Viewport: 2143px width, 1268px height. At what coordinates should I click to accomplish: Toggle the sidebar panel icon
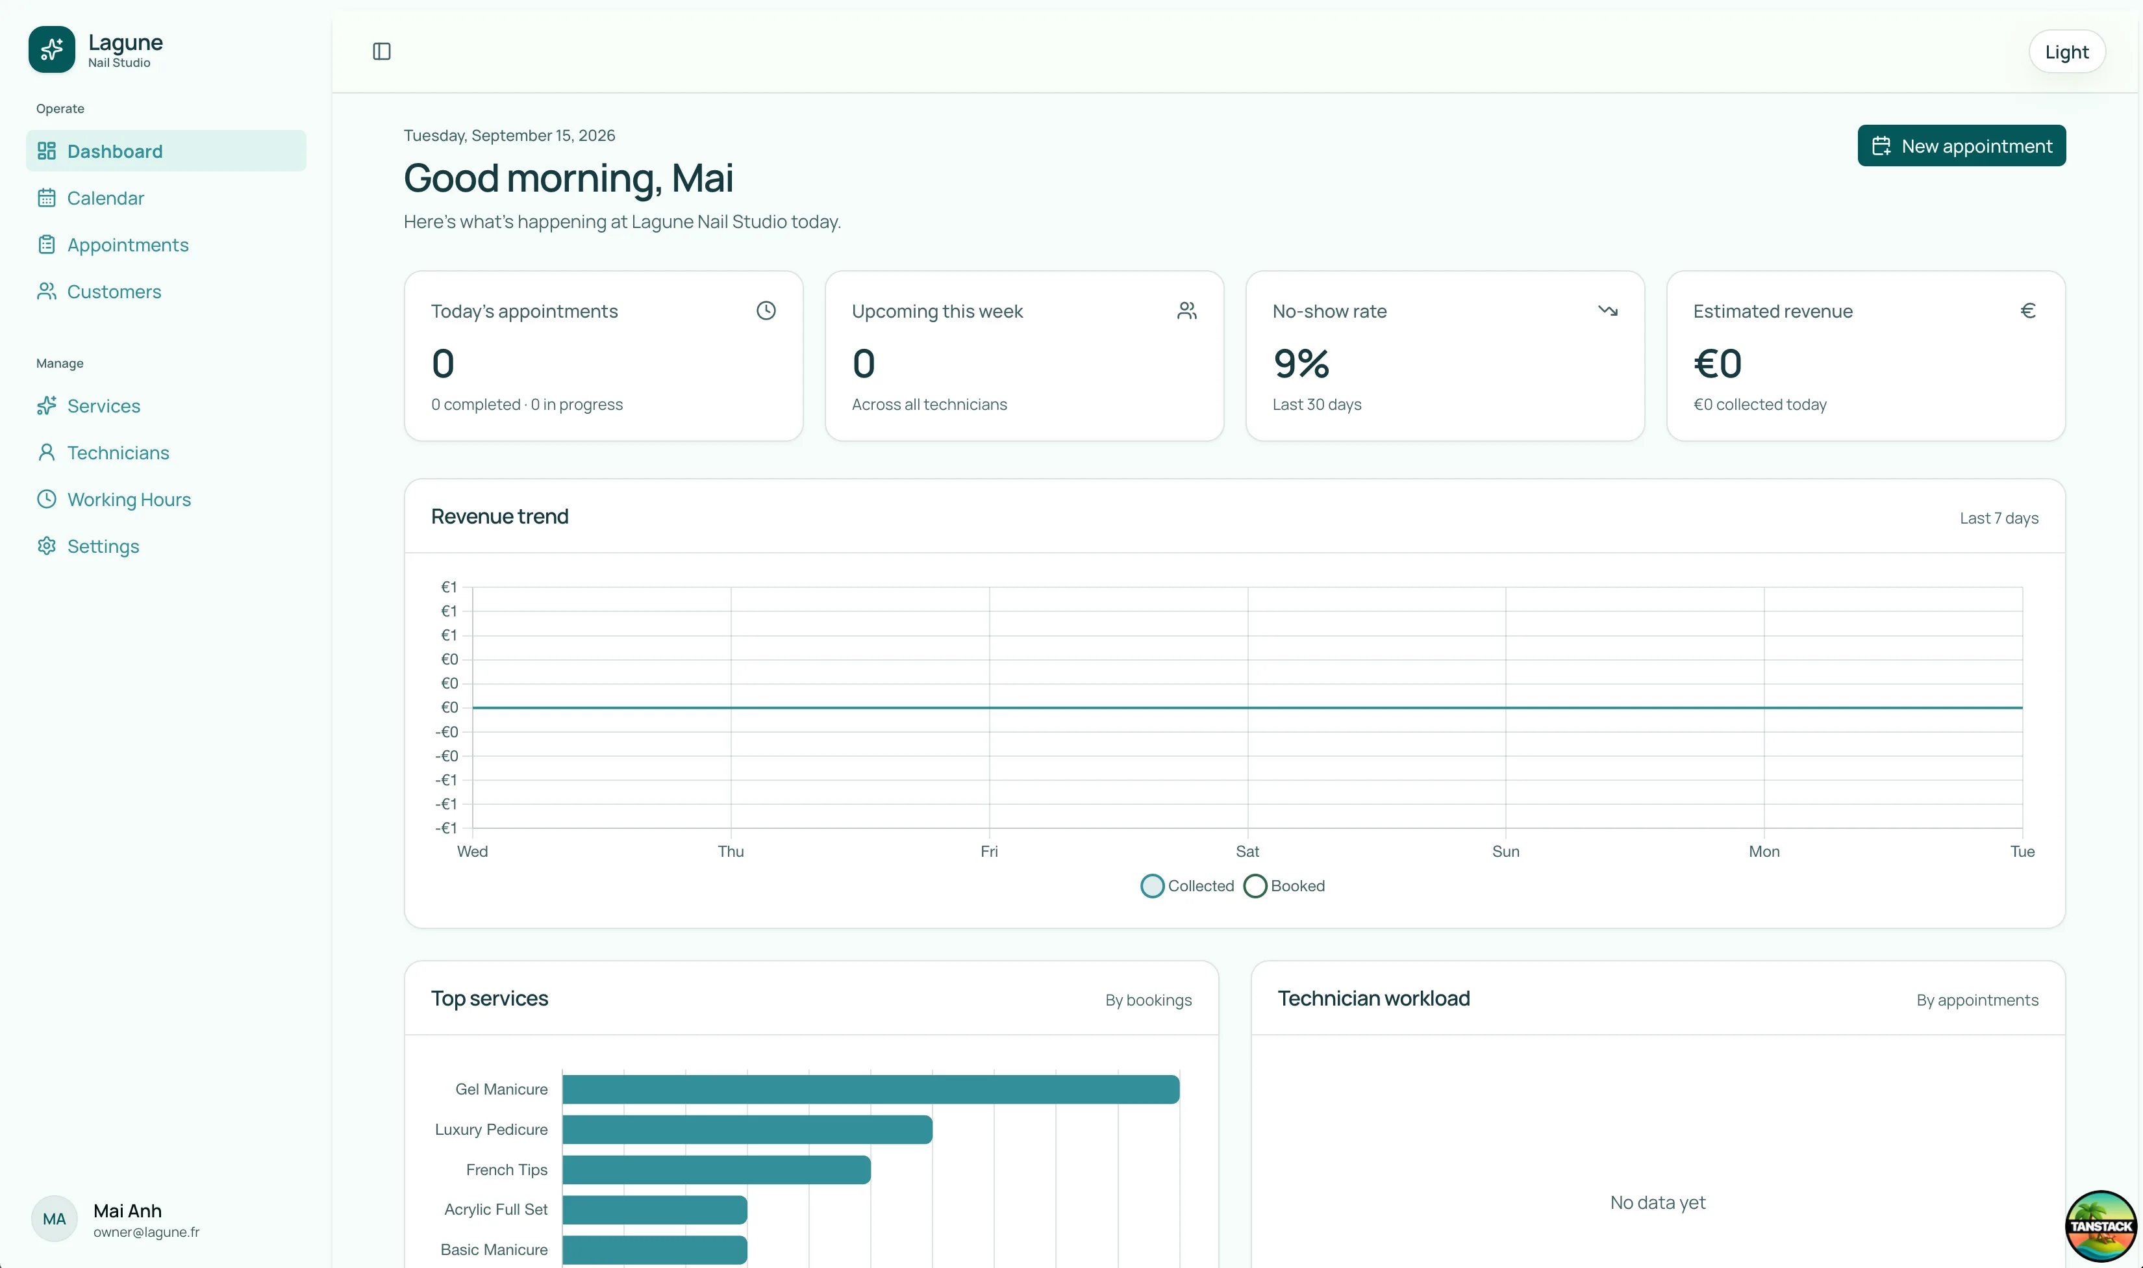pyautogui.click(x=382, y=51)
